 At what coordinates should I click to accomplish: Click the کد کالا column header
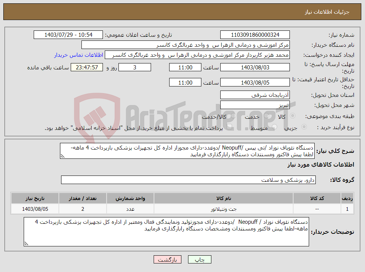[317, 198]
